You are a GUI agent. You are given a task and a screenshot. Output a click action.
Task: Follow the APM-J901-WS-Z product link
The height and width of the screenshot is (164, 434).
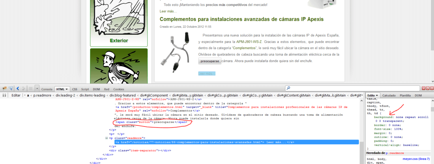(x=249, y=42)
